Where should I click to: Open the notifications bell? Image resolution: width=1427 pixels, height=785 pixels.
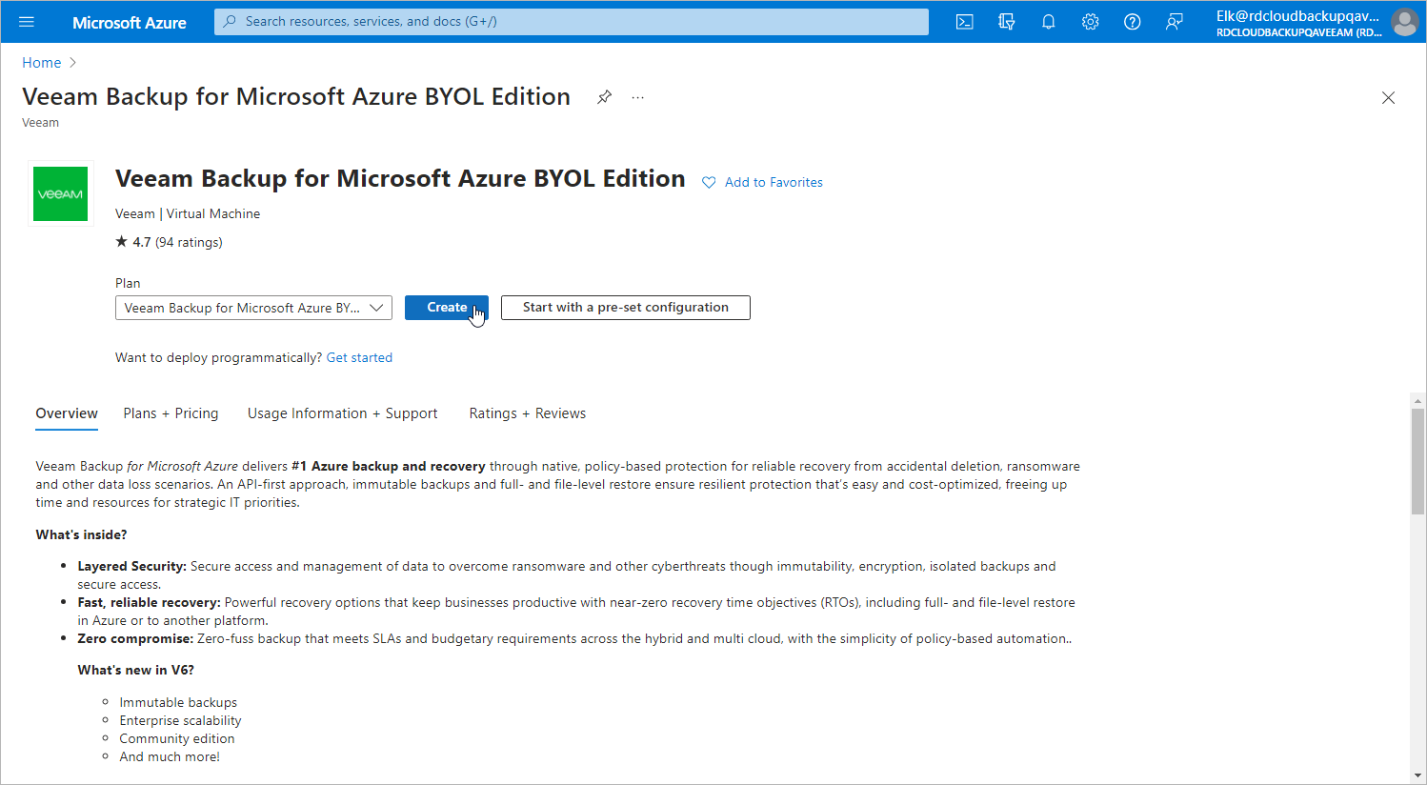point(1048,22)
